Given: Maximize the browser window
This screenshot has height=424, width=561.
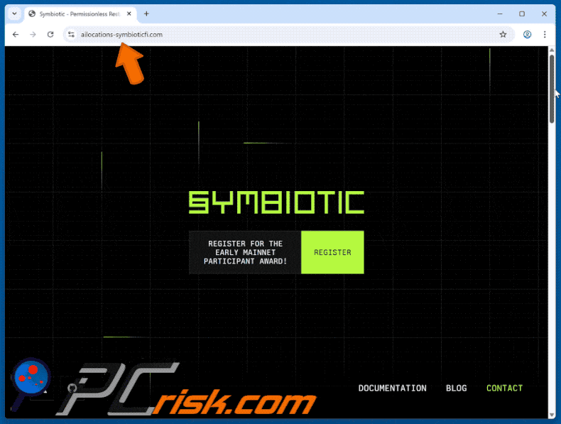Looking at the screenshot, I should click(x=522, y=14).
